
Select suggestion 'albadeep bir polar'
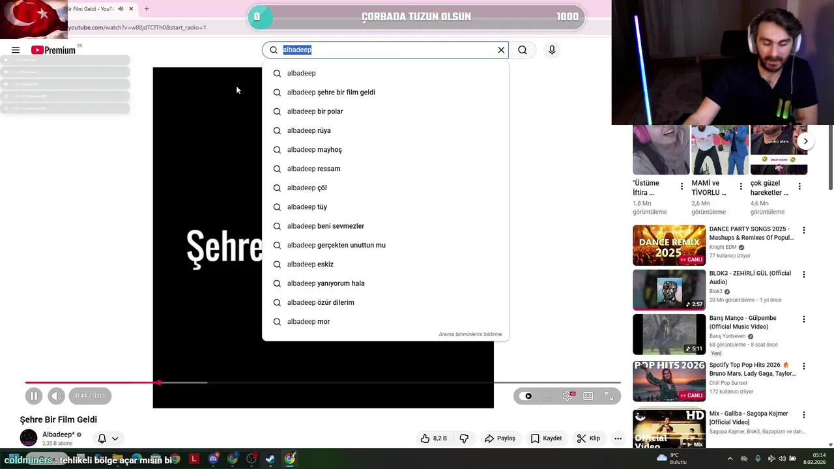coord(385,111)
